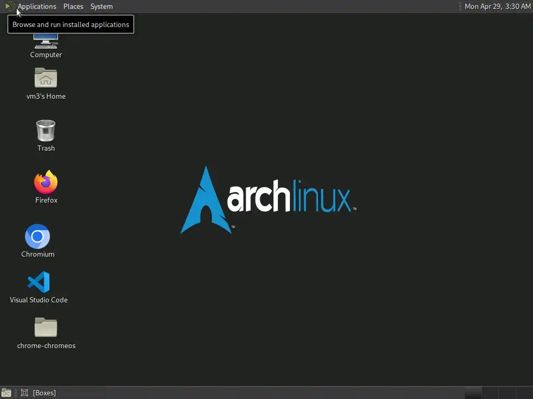Select the Computer desktop icon

click(x=46, y=42)
